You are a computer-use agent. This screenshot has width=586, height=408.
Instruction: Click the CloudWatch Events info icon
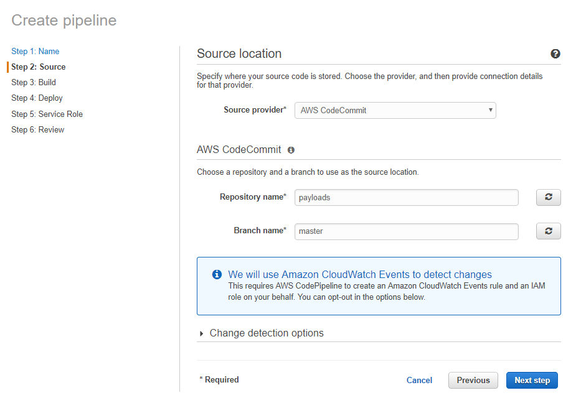point(217,274)
